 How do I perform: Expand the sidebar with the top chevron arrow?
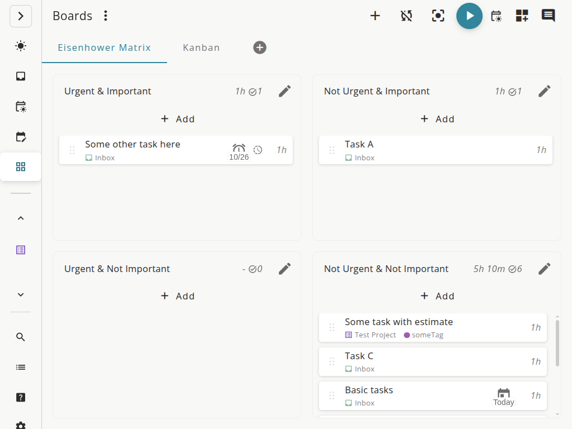pos(21,16)
